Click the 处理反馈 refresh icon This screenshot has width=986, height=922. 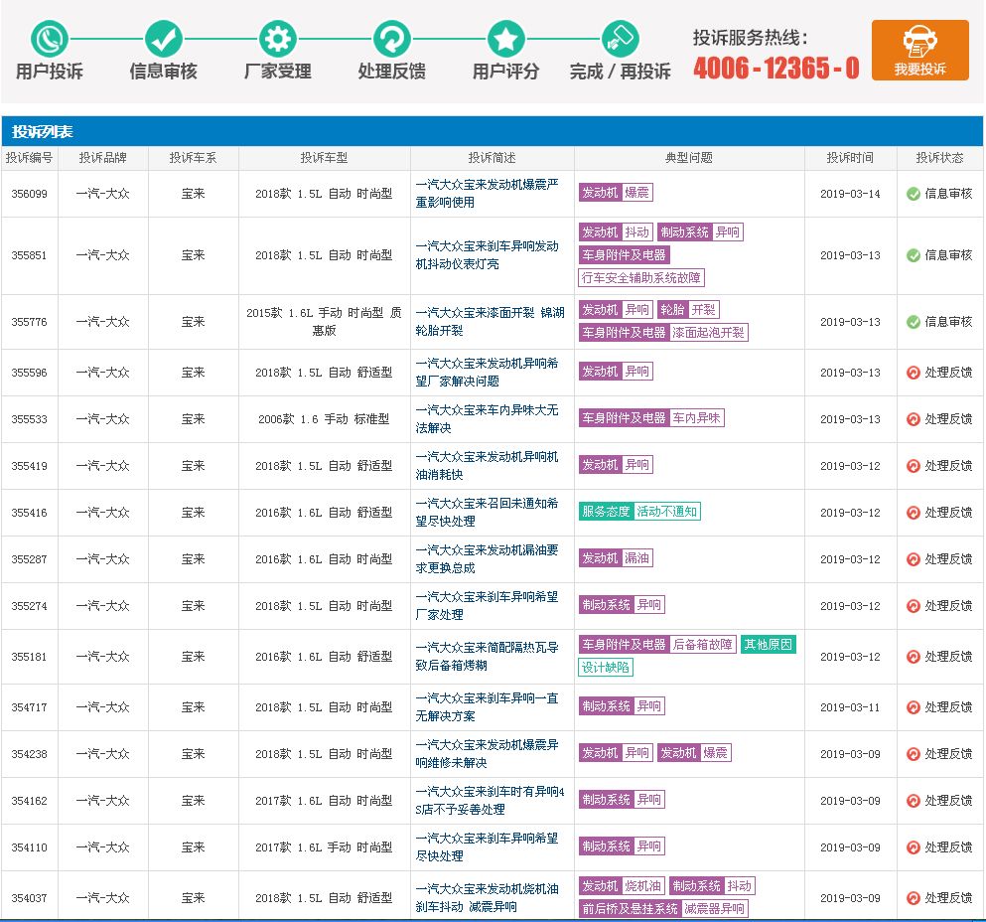(x=391, y=39)
